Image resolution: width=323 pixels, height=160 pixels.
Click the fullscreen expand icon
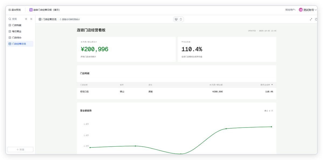coord(311,19)
